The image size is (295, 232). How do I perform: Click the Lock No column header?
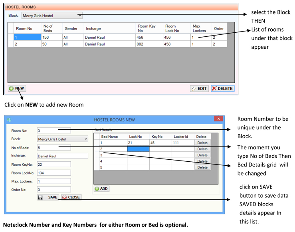(138, 137)
